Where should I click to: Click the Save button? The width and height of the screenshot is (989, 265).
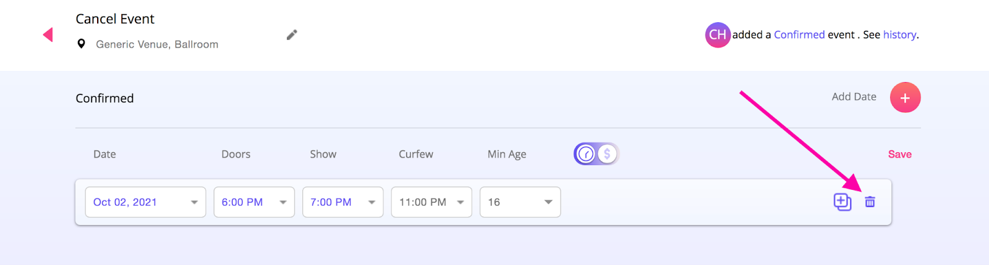pos(899,154)
